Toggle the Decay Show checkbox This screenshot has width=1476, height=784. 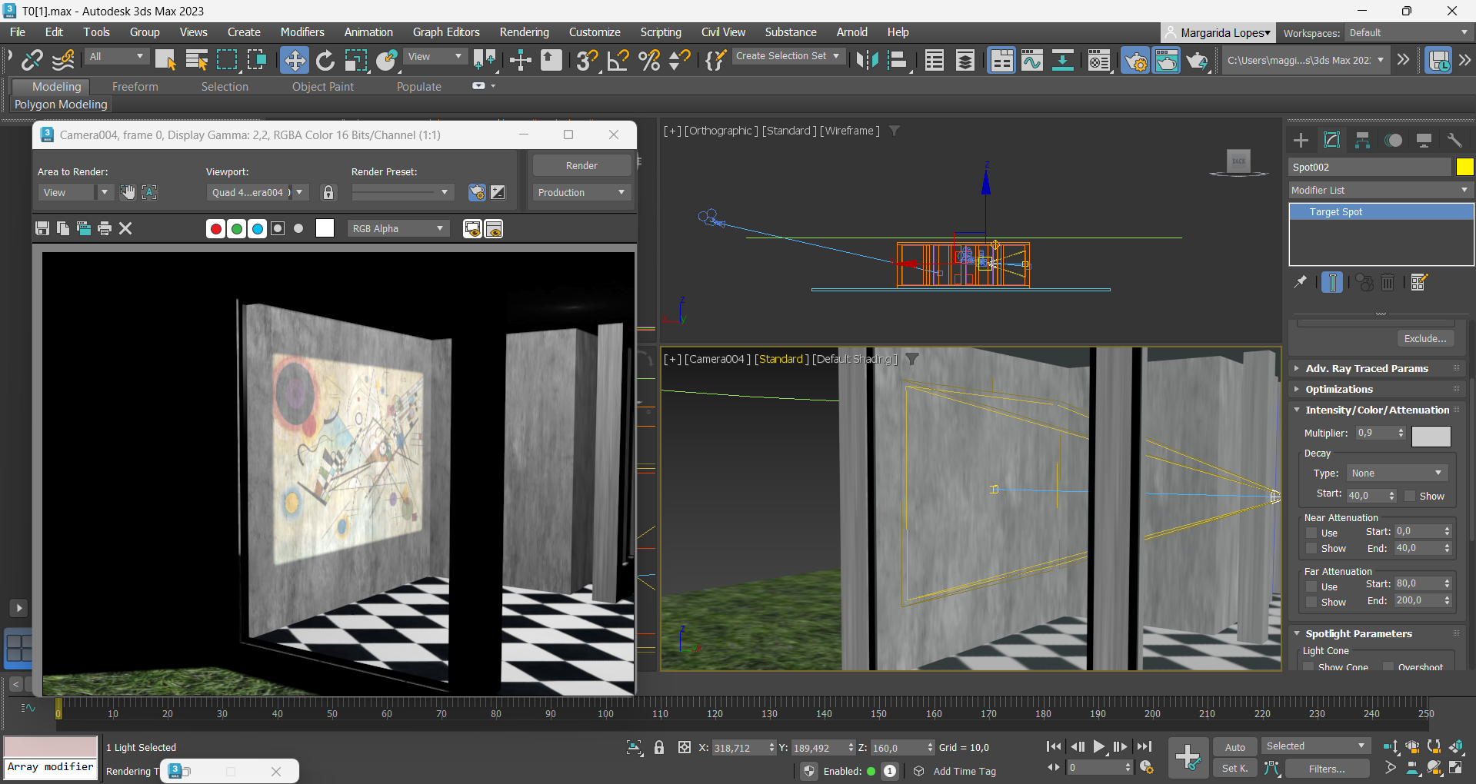click(1410, 496)
